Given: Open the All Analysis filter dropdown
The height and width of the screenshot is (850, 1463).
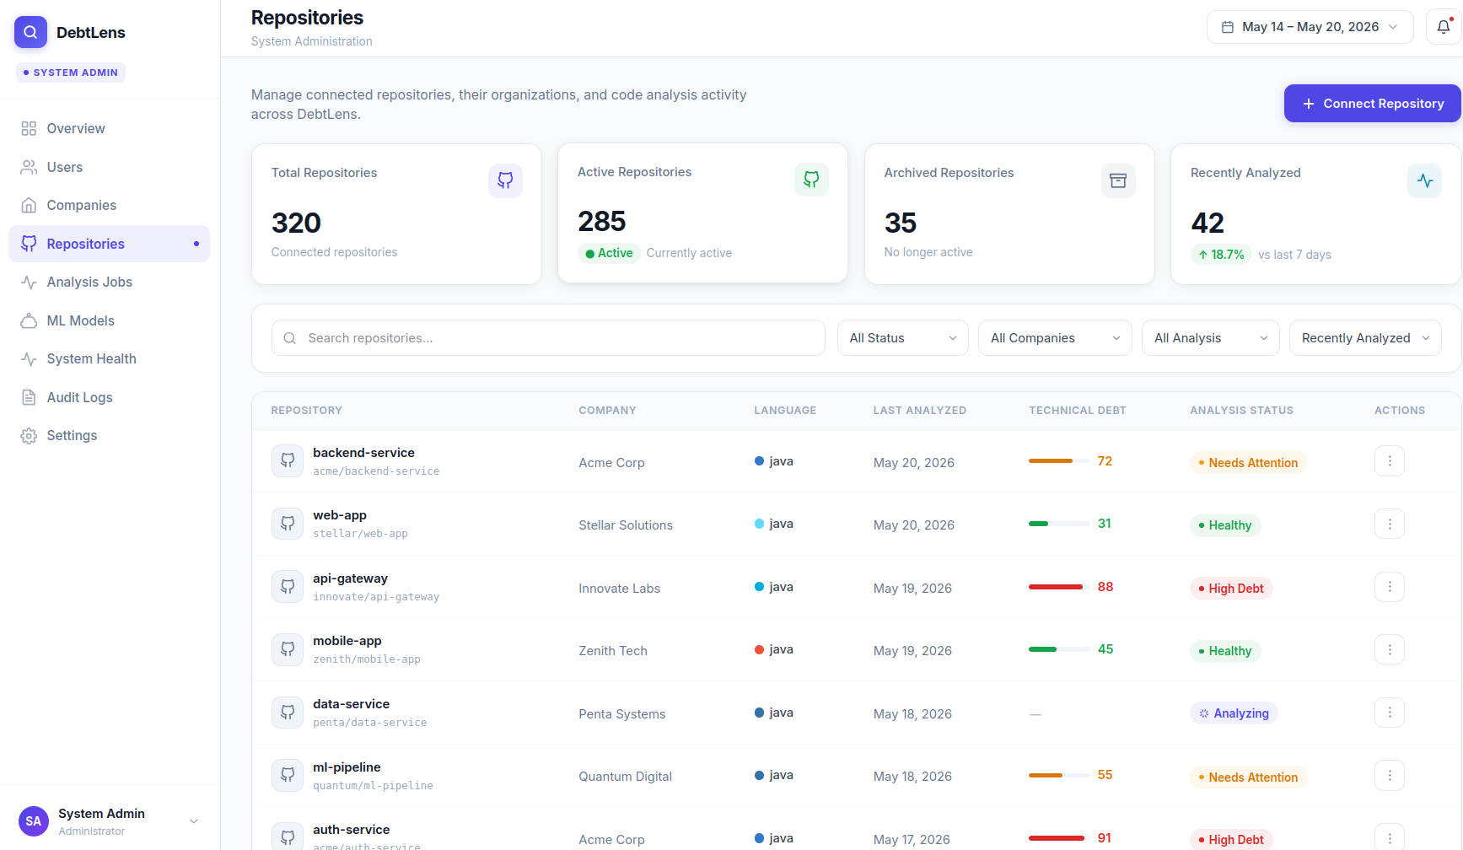Looking at the screenshot, I should coord(1211,338).
